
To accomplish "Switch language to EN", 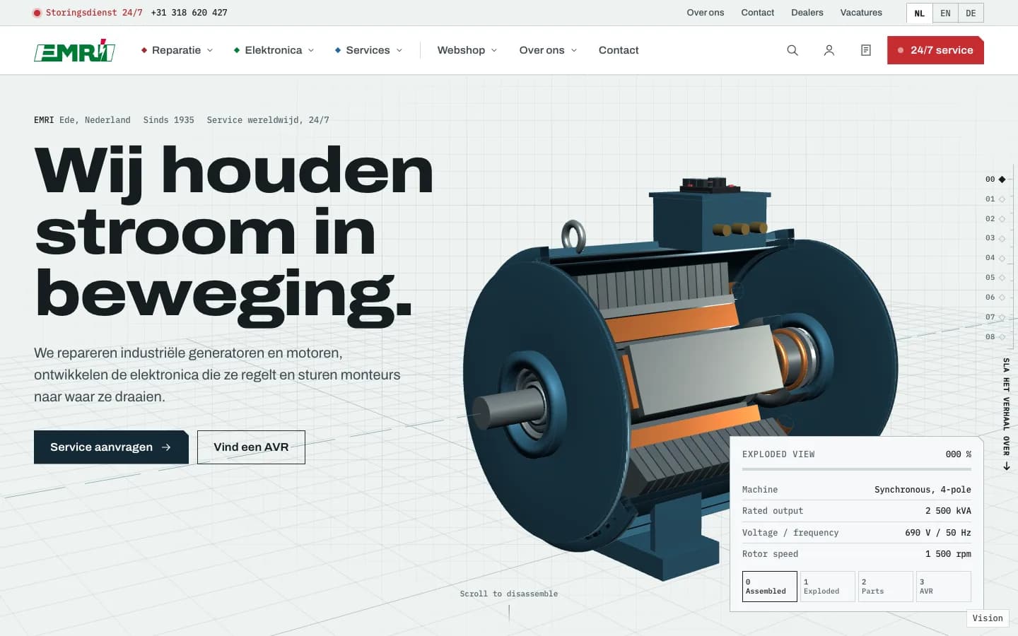I will pyautogui.click(x=945, y=13).
